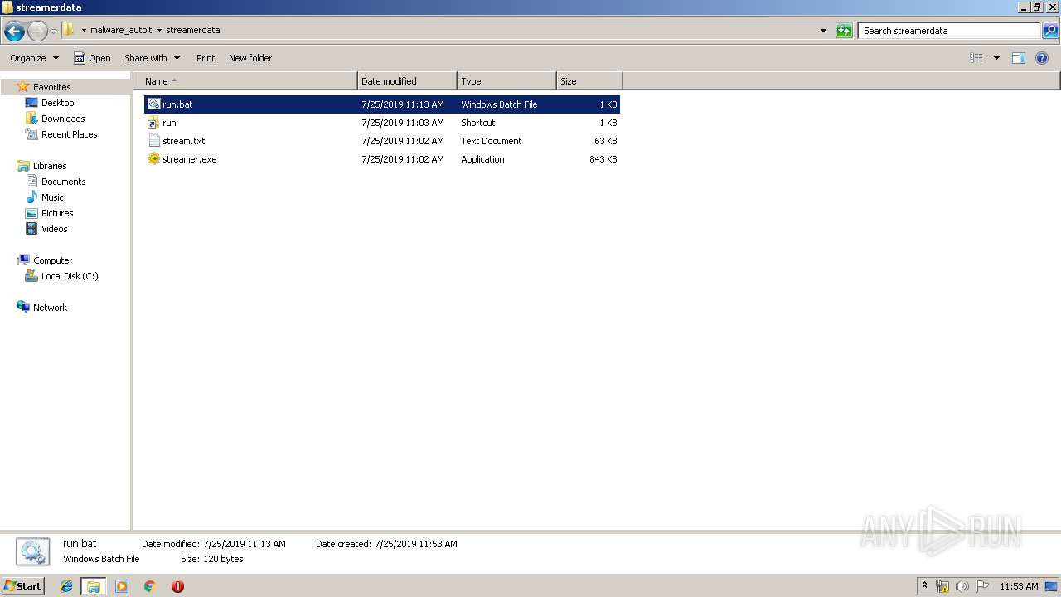Open Help with the question mark icon

coord(1043,58)
